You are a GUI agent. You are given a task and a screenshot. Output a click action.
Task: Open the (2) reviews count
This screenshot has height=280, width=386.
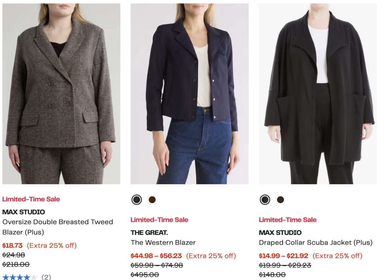coord(46,277)
